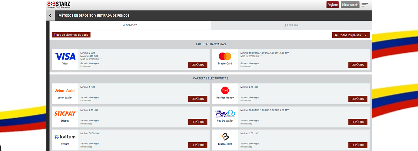Click the 888STARZ logo
The image size is (418, 151).
point(59,5)
